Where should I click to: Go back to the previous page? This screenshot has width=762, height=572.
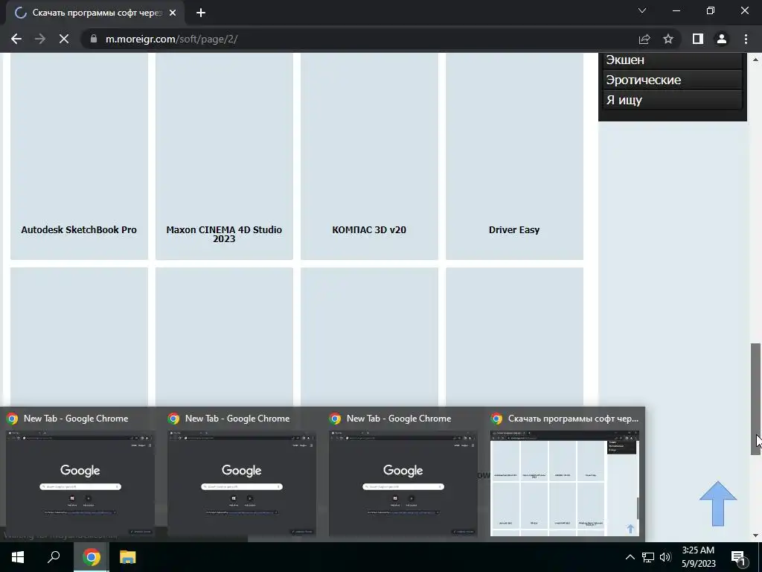(16, 39)
